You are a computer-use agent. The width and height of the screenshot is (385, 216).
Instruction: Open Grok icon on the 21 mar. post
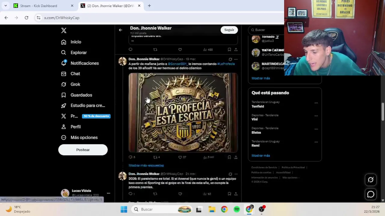click(x=230, y=174)
